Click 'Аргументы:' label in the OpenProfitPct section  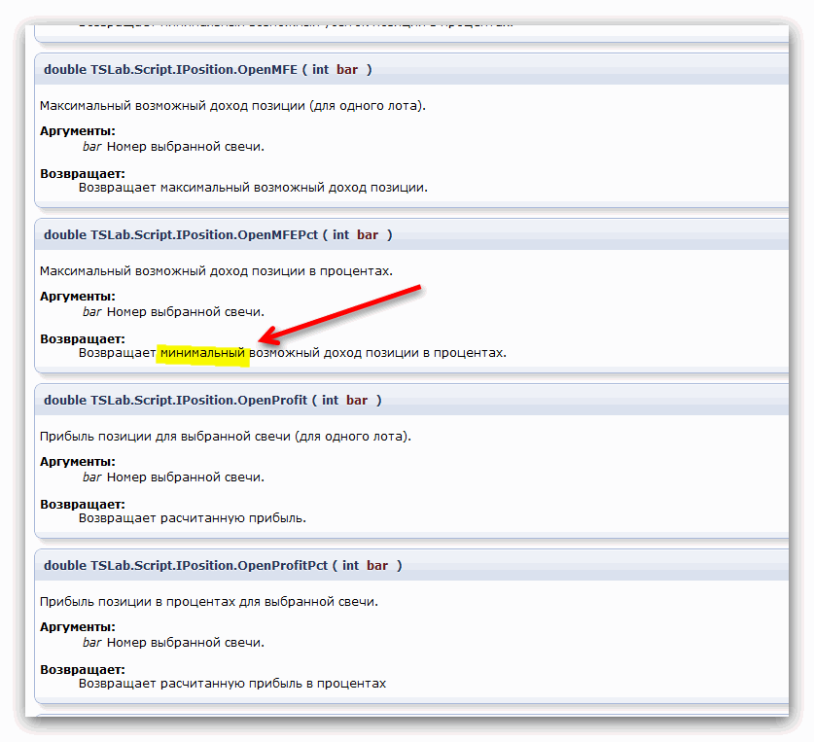tap(78, 626)
